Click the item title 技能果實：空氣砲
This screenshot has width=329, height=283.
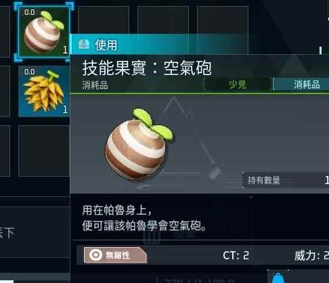tap(147, 68)
